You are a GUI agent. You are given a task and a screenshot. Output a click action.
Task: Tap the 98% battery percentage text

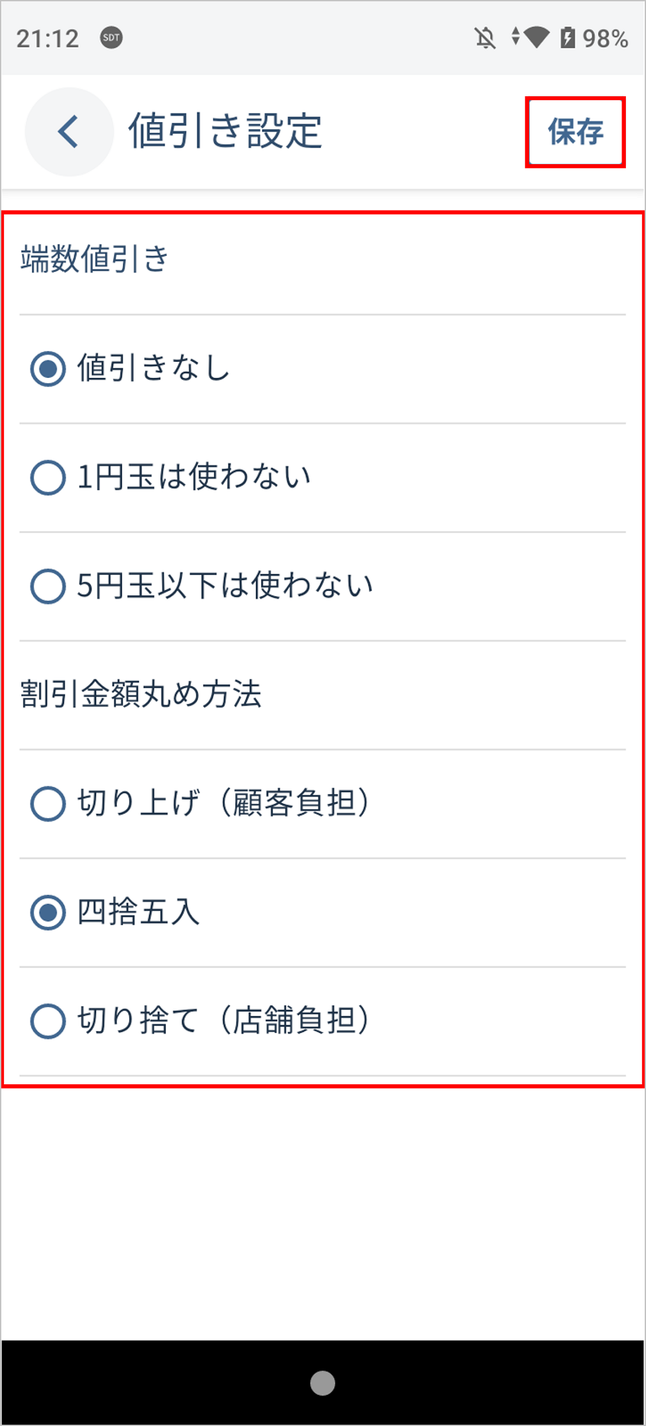click(x=605, y=39)
